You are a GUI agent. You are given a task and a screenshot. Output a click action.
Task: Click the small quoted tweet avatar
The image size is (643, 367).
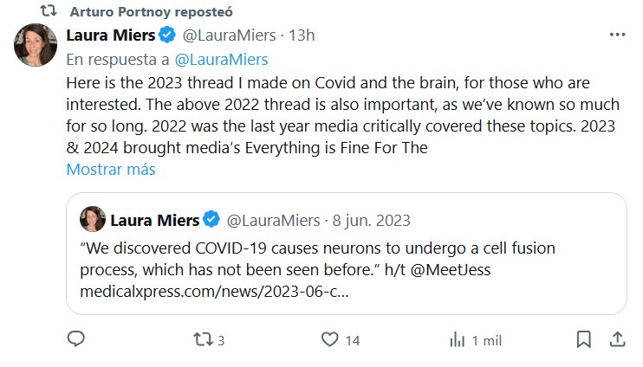tap(91, 218)
